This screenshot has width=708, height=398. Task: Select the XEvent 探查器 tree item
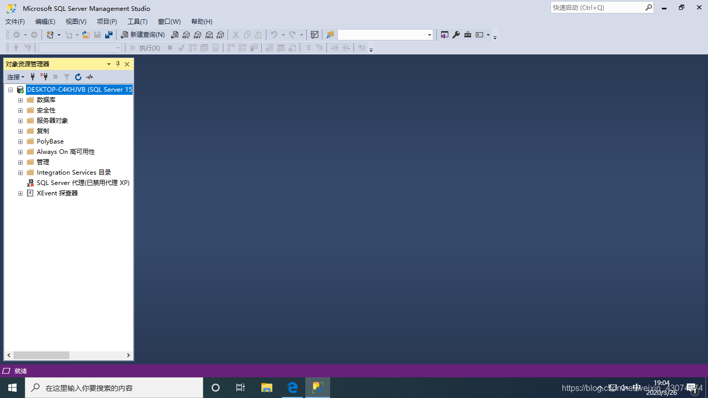pyautogui.click(x=57, y=193)
